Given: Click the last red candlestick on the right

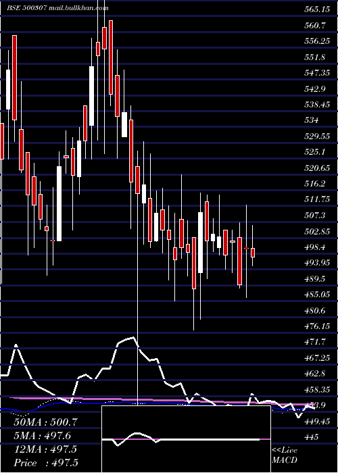Looking at the screenshot, I should point(253,253).
